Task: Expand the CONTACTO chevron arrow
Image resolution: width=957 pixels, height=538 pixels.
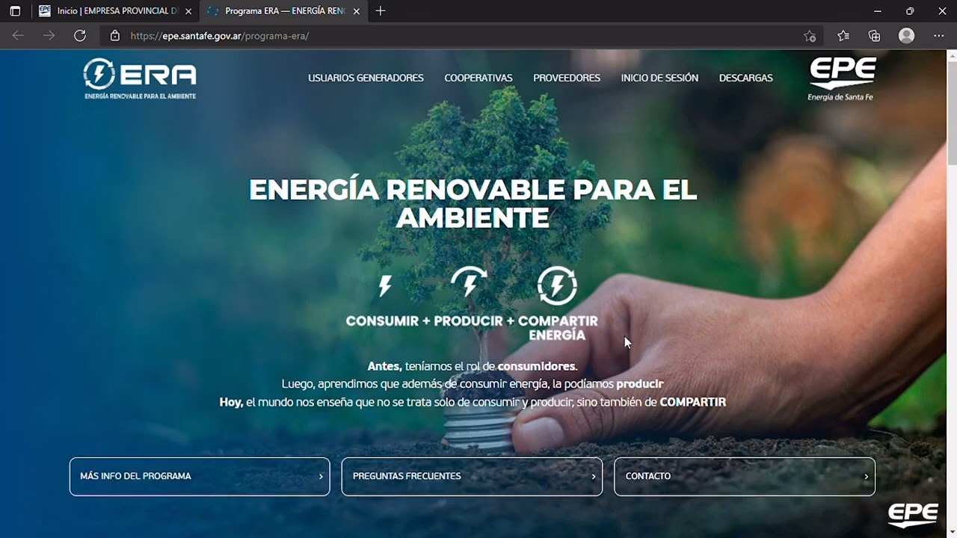Action: pyautogui.click(x=866, y=476)
